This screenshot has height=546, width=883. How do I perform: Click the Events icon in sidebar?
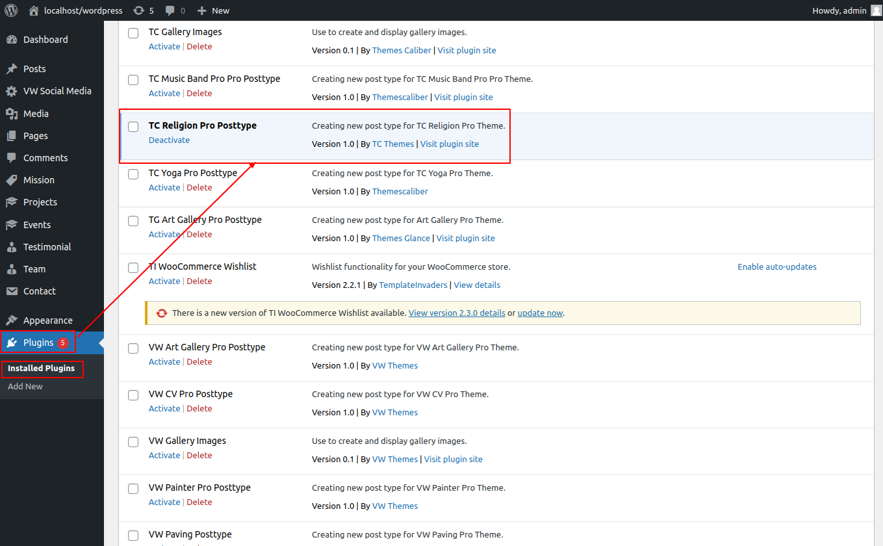[12, 225]
